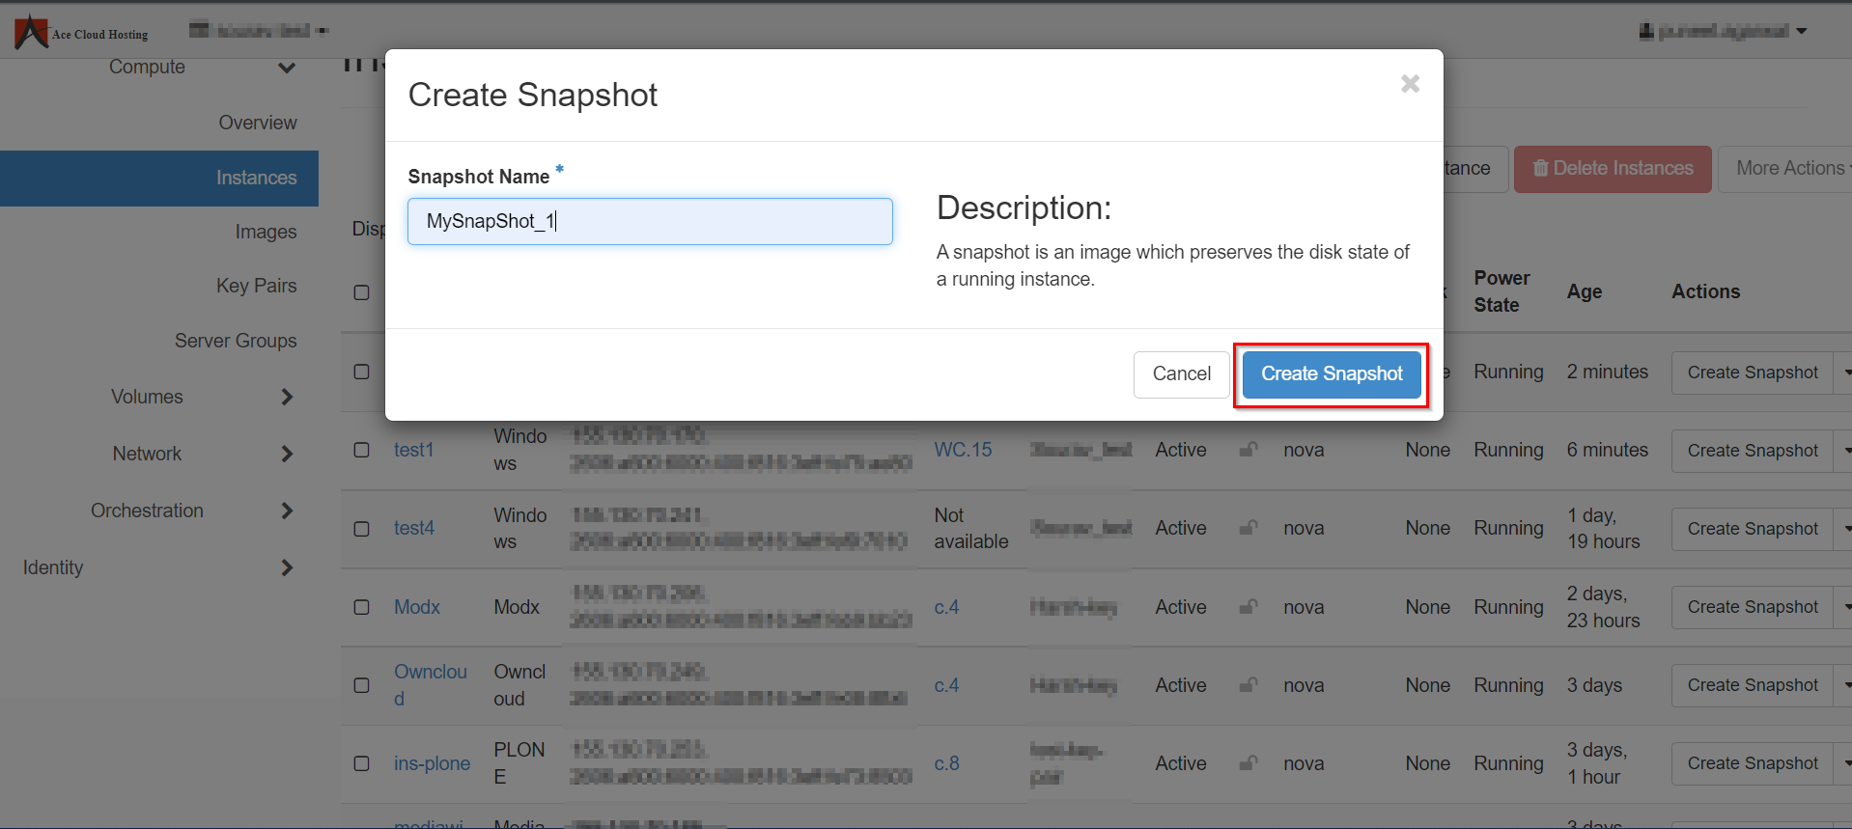Click the Delete Instances button

(1613, 169)
